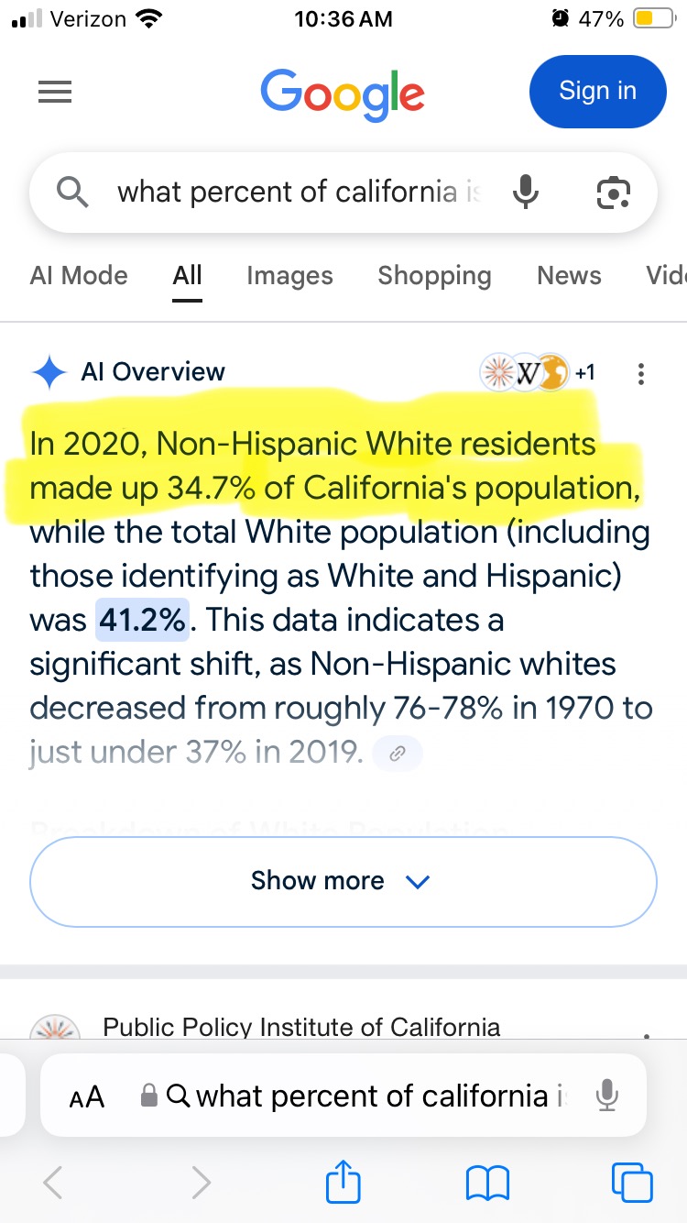Open Safari tabs overview icon
This screenshot has width=687, height=1223.
pyautogui.click(x=632, y=1182)
